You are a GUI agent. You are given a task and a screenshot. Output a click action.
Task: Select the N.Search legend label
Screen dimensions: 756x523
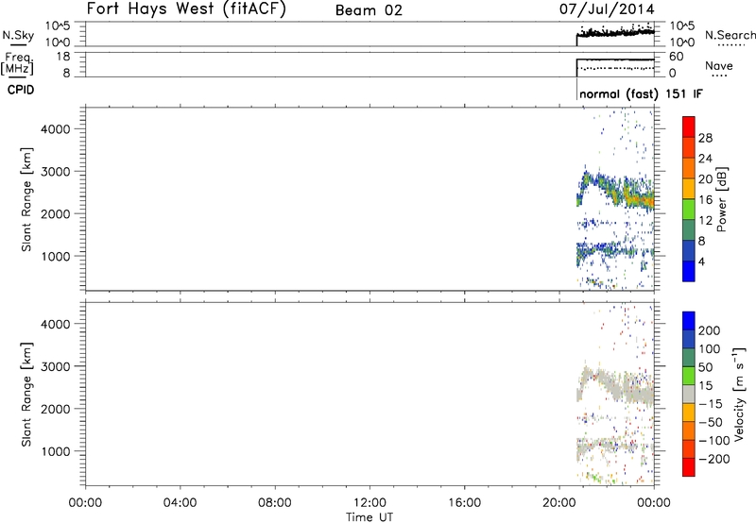(730, 35)
